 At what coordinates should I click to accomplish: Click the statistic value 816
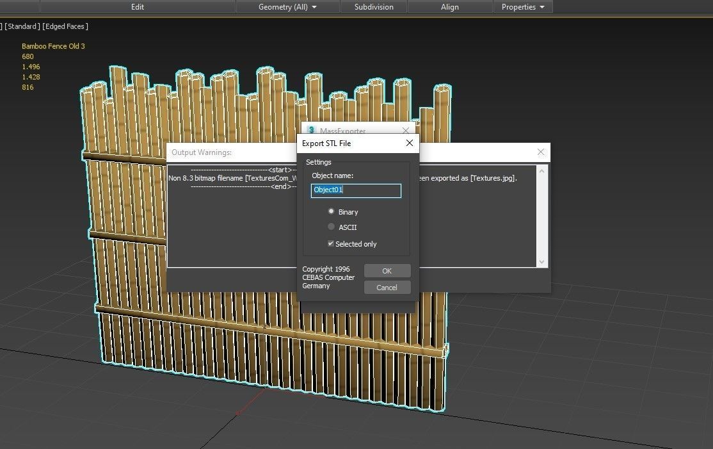tap(28, 87)
